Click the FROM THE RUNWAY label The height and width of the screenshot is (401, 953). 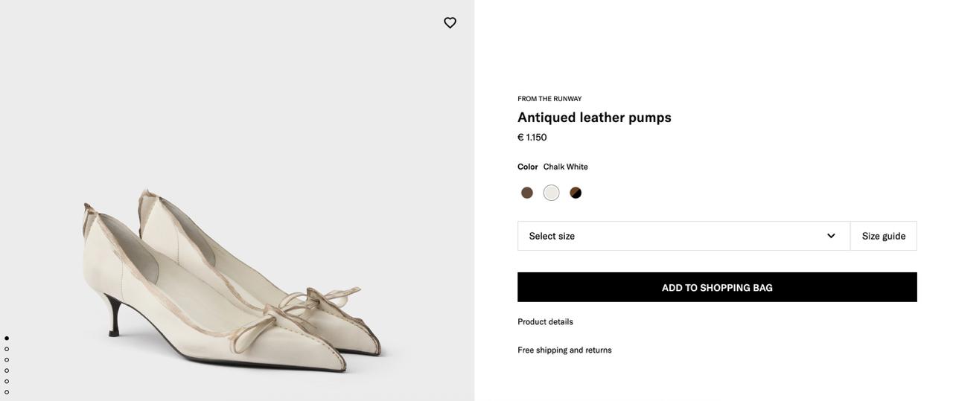click(549, 99)
